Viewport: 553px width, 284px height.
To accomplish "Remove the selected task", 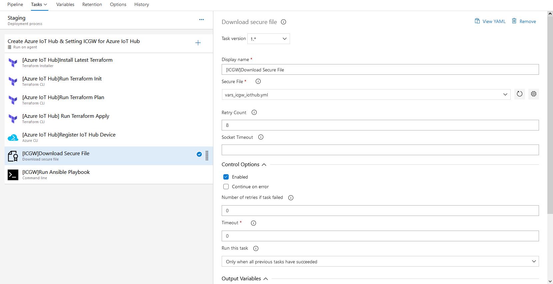I will (x=524, y=21).
